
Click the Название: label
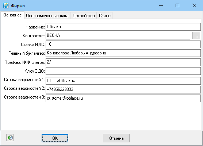35,27
